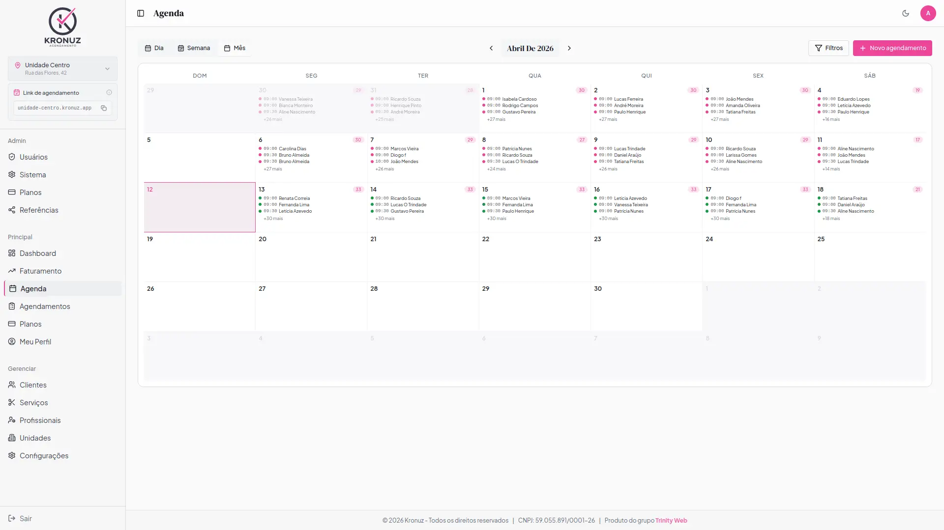This screenshot has height=530, width=944.
Task: Click the Novo agendamento button
Action: pos(892,48)
